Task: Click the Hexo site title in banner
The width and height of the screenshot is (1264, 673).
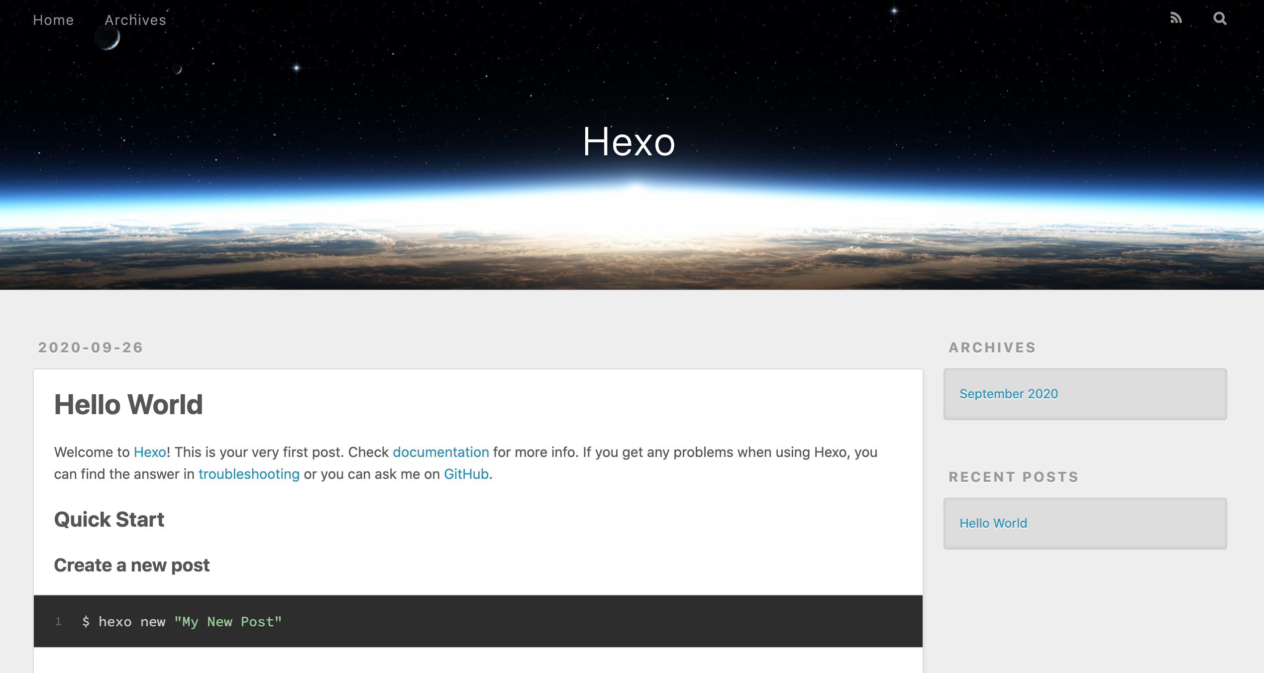Action: pos(629,142)
